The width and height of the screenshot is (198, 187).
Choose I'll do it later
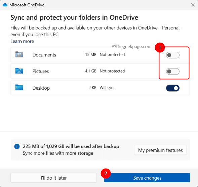pyautogui.click(x=53, y=178)
